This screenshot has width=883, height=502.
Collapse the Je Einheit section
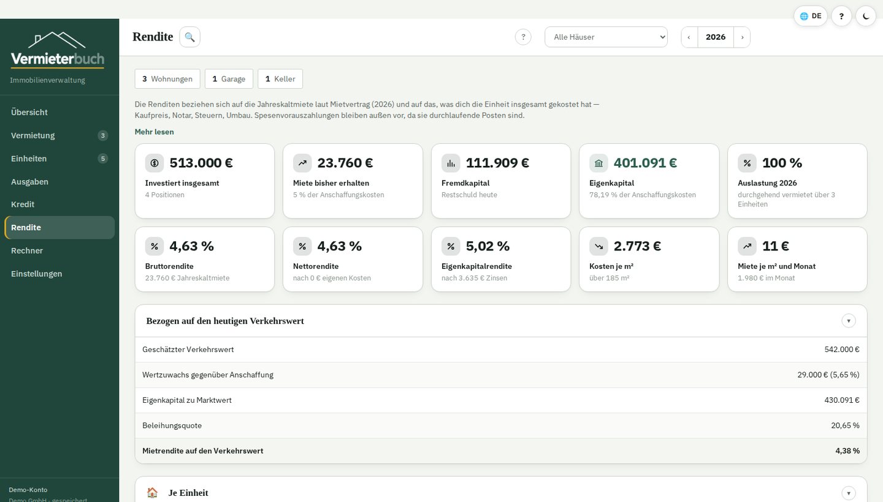click(849, 493)
